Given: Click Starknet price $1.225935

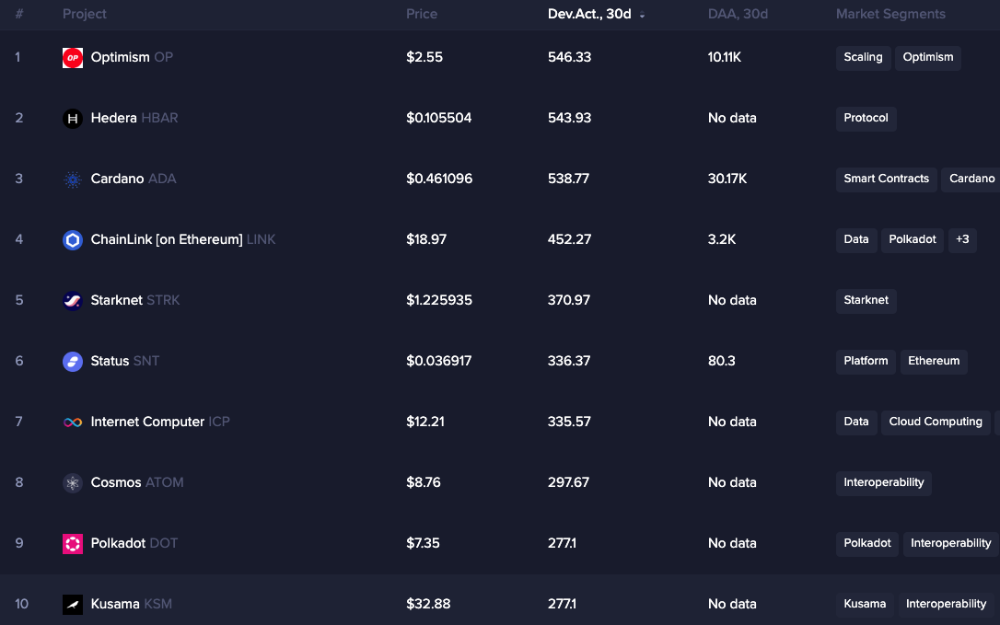Looking at the screenshot, I should coord(439,300).
